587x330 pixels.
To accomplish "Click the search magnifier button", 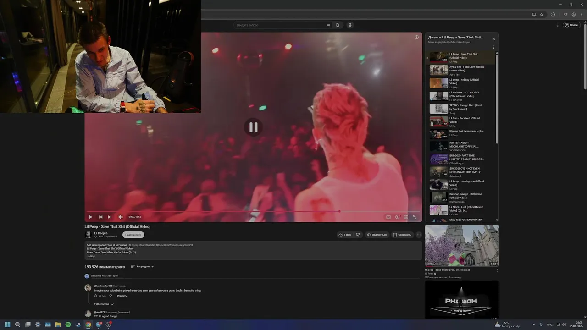I will pyautogui.click(x=338, y=25).
